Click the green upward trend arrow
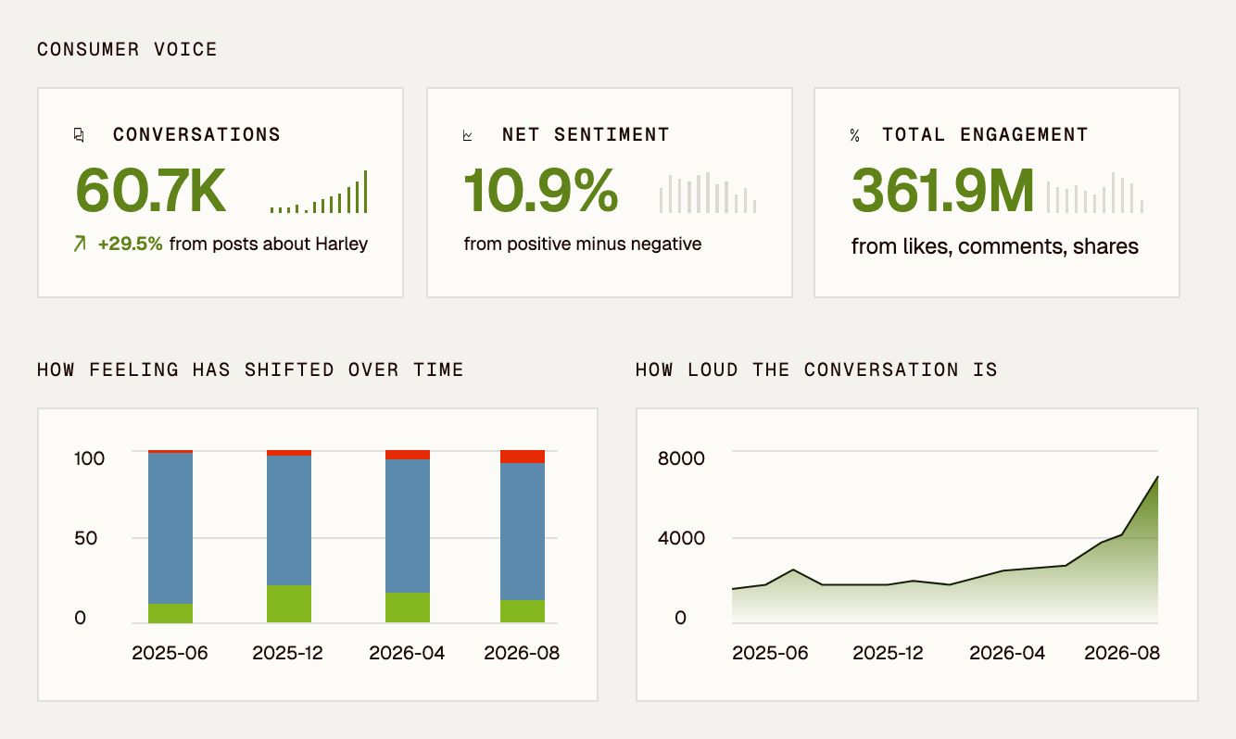The height and width of the screenshot is (739, 1236). (80, 244)
